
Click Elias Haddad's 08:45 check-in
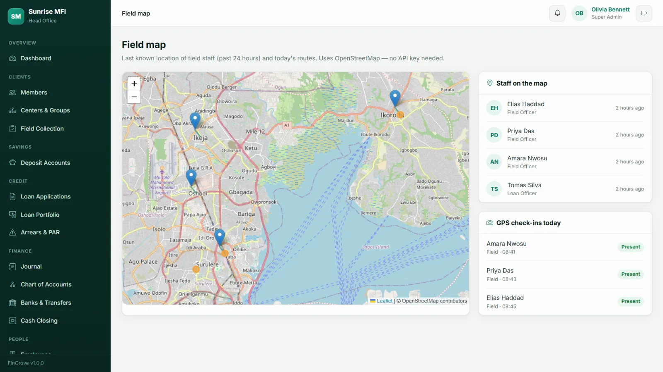click(x=565, y=302)
